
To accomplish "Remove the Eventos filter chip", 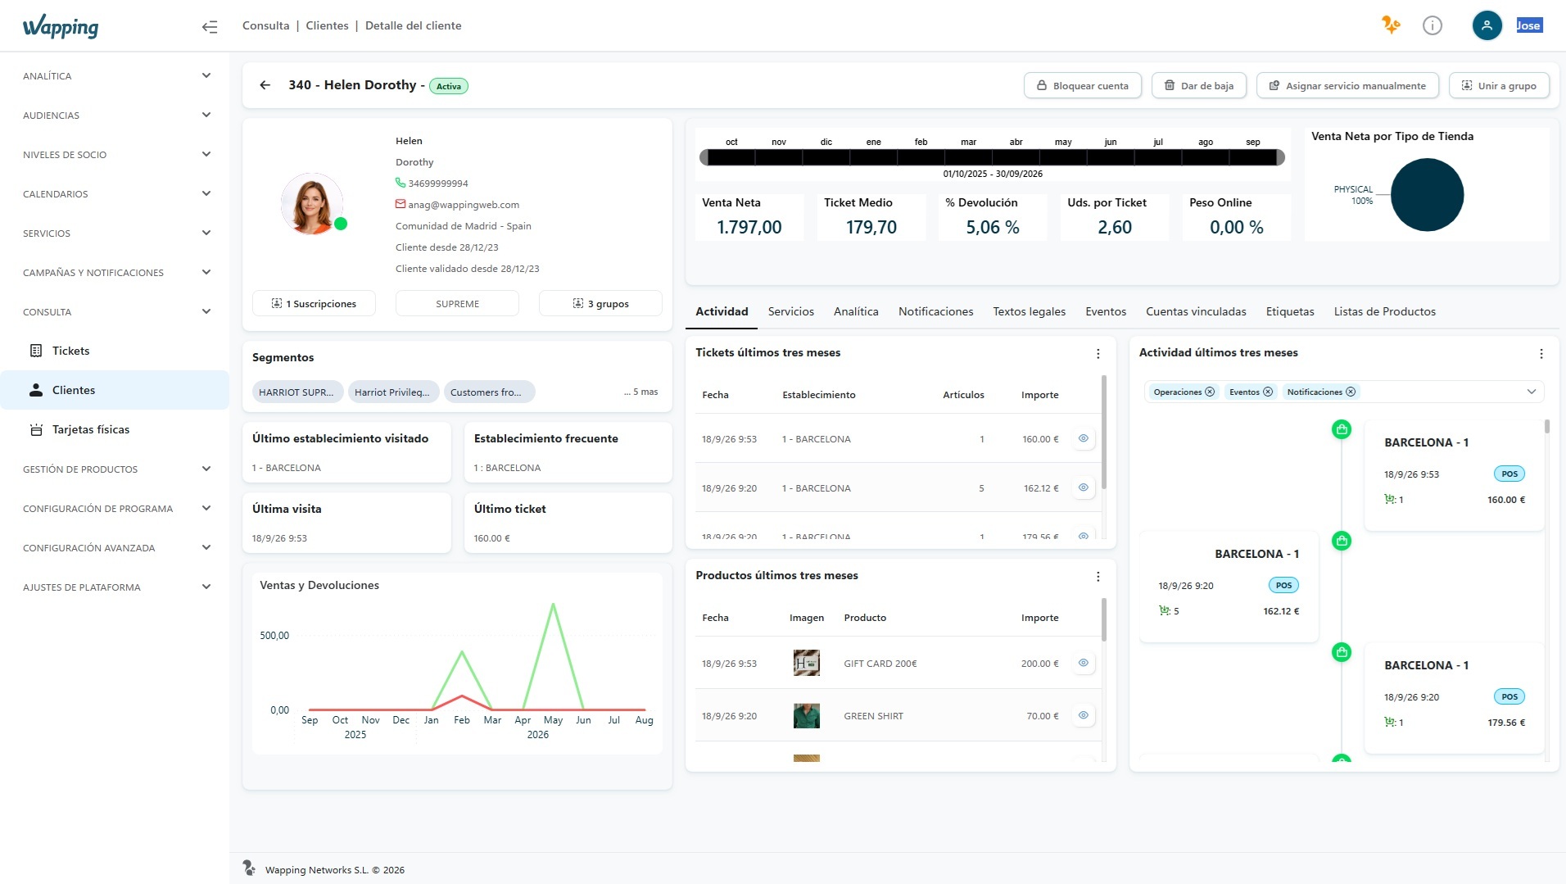I will [x=1268, y=392].
